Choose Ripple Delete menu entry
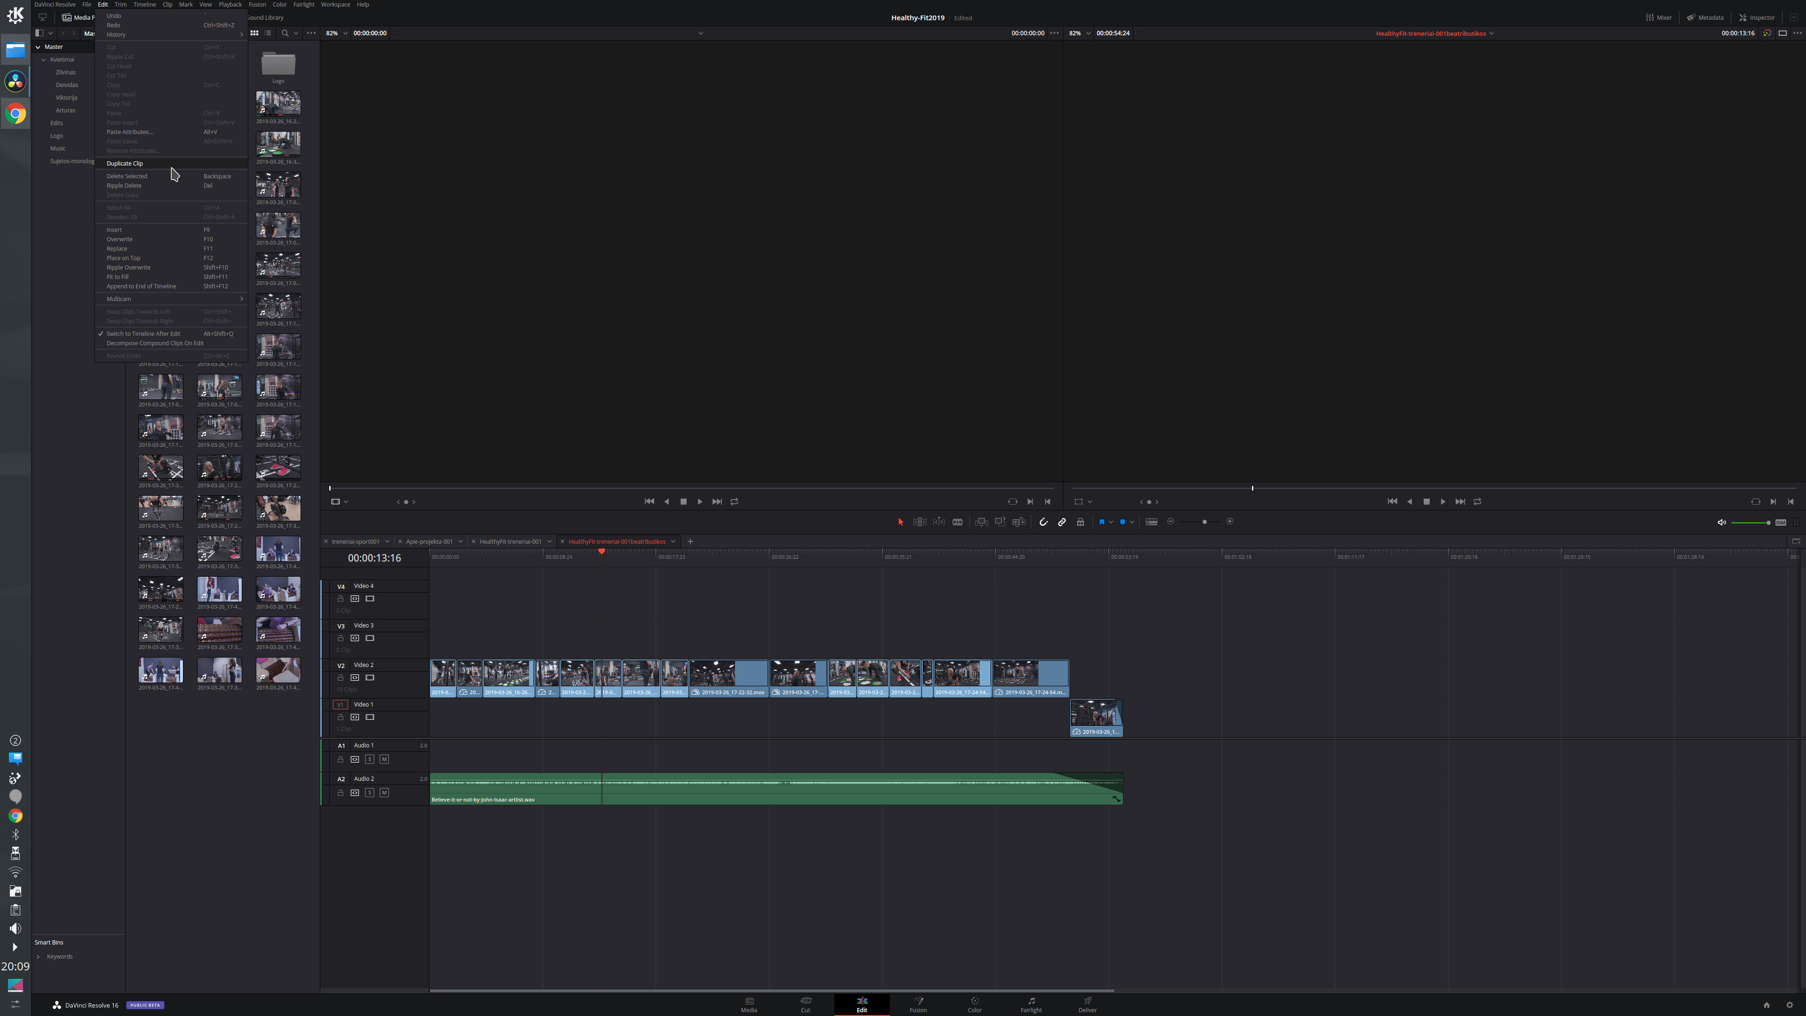 [x=172, y=186]
